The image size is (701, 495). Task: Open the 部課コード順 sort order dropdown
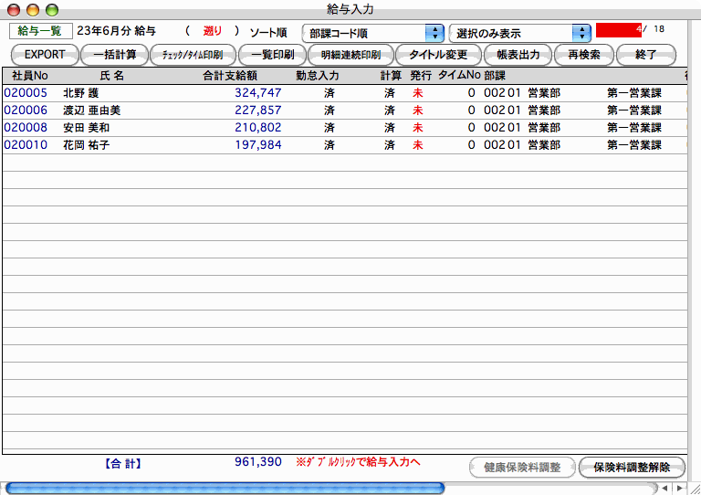point(372,33)
